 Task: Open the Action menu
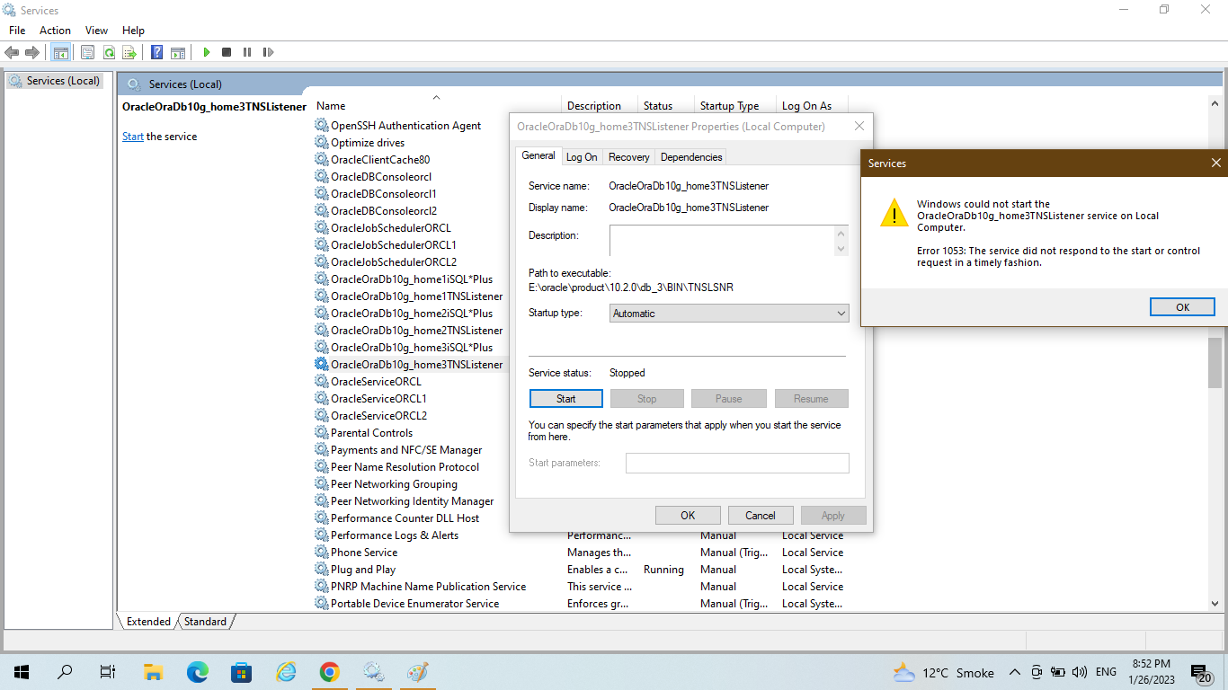[x=55, y=31]
